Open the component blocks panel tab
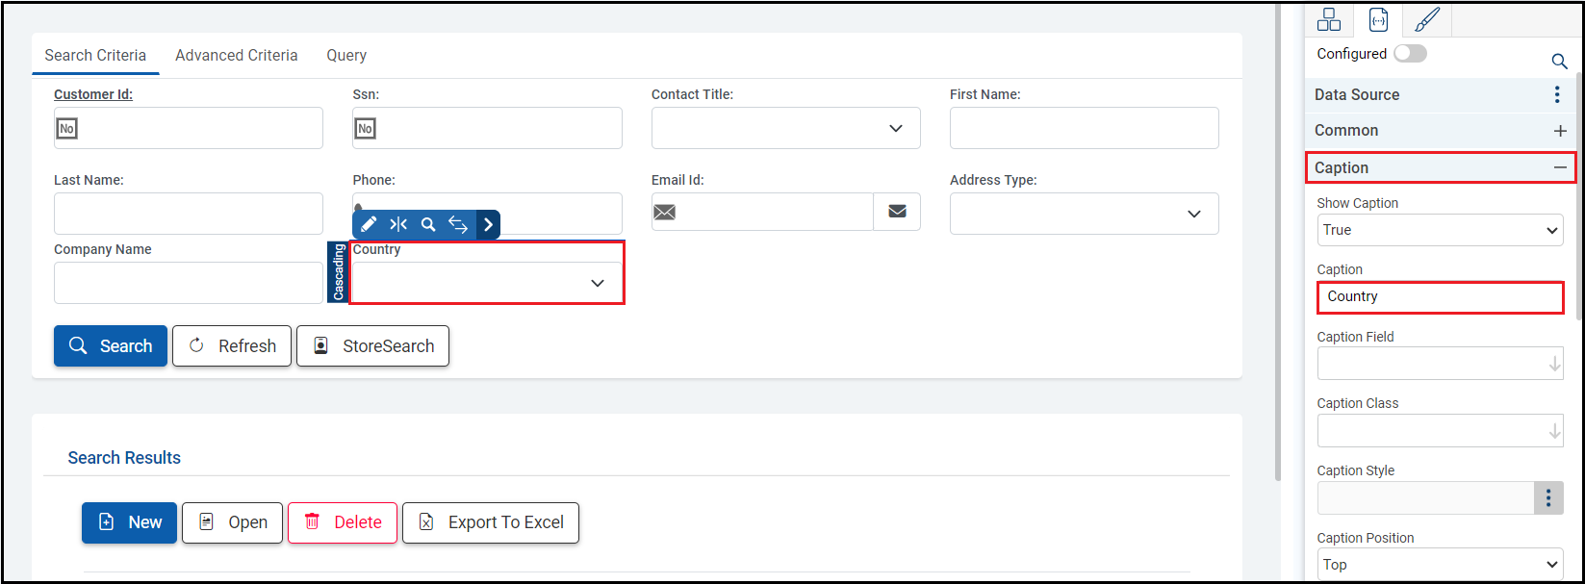The image size is (1585, 584). click(1329, 19)
